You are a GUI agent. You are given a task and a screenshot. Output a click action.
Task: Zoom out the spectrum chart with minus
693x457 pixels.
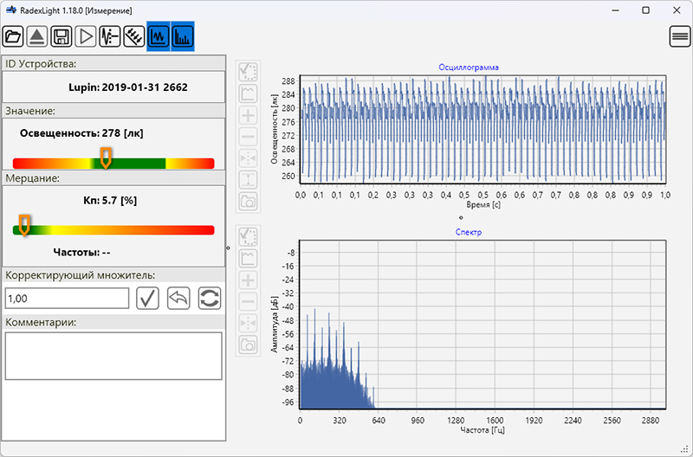click(248, 302)
